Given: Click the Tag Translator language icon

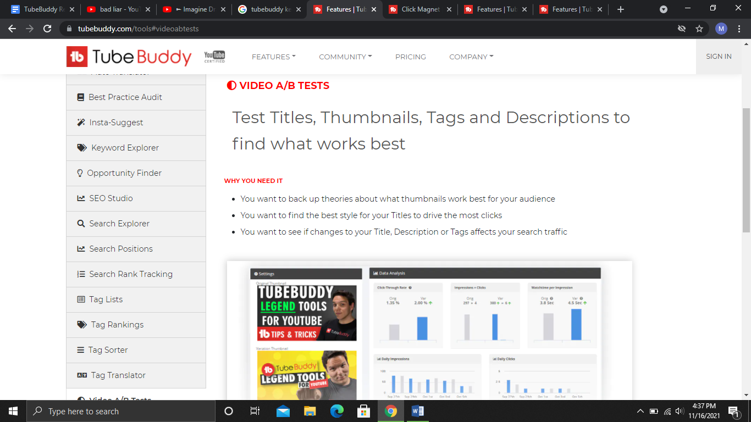Looking at the screenshot, I should (x=82, y=375).
